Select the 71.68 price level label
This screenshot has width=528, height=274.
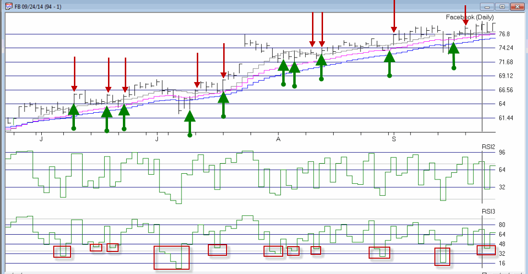click(506, 62)
